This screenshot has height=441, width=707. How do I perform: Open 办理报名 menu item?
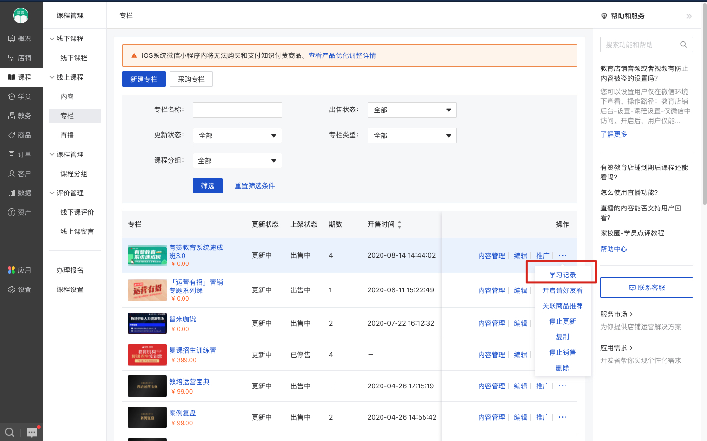(x=70, y=270)
